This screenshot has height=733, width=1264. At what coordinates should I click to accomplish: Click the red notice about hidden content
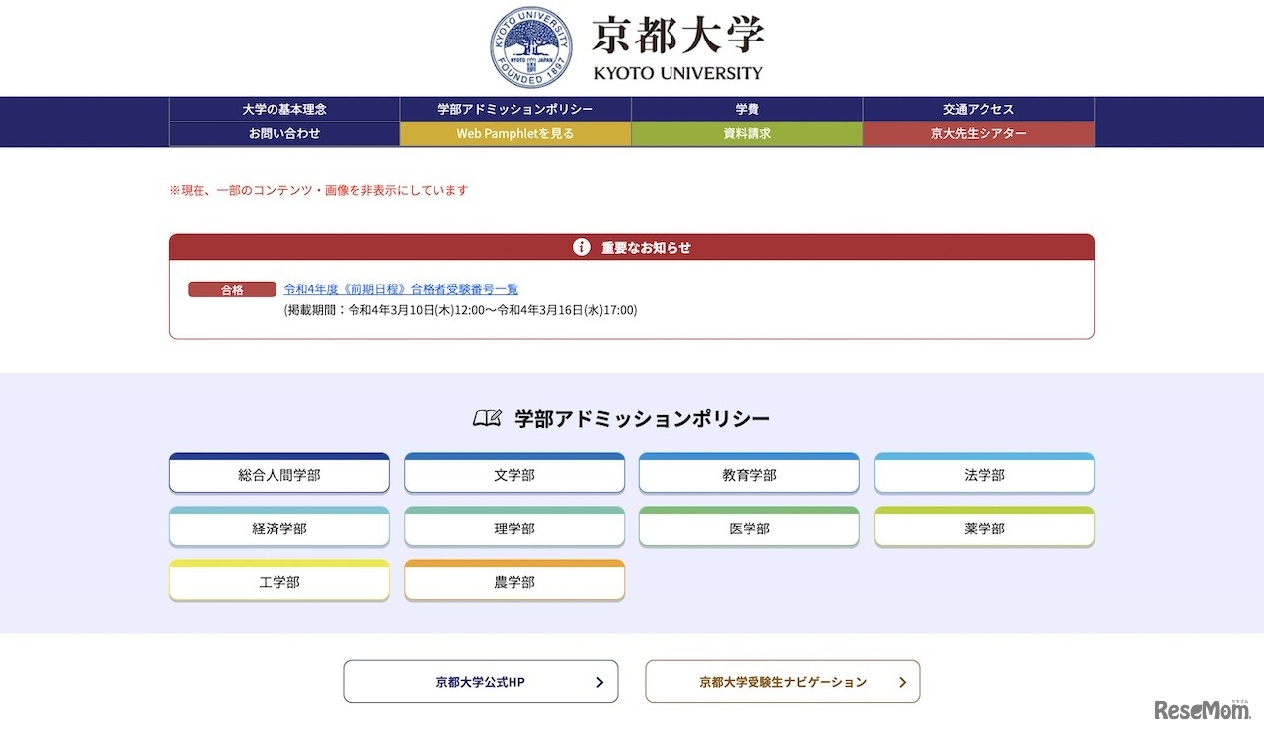[x=319, y=190]
